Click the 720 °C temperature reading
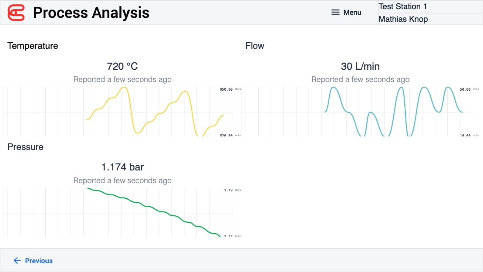The width and height of the screenshot is (483, 272). [x=122, y=66]
